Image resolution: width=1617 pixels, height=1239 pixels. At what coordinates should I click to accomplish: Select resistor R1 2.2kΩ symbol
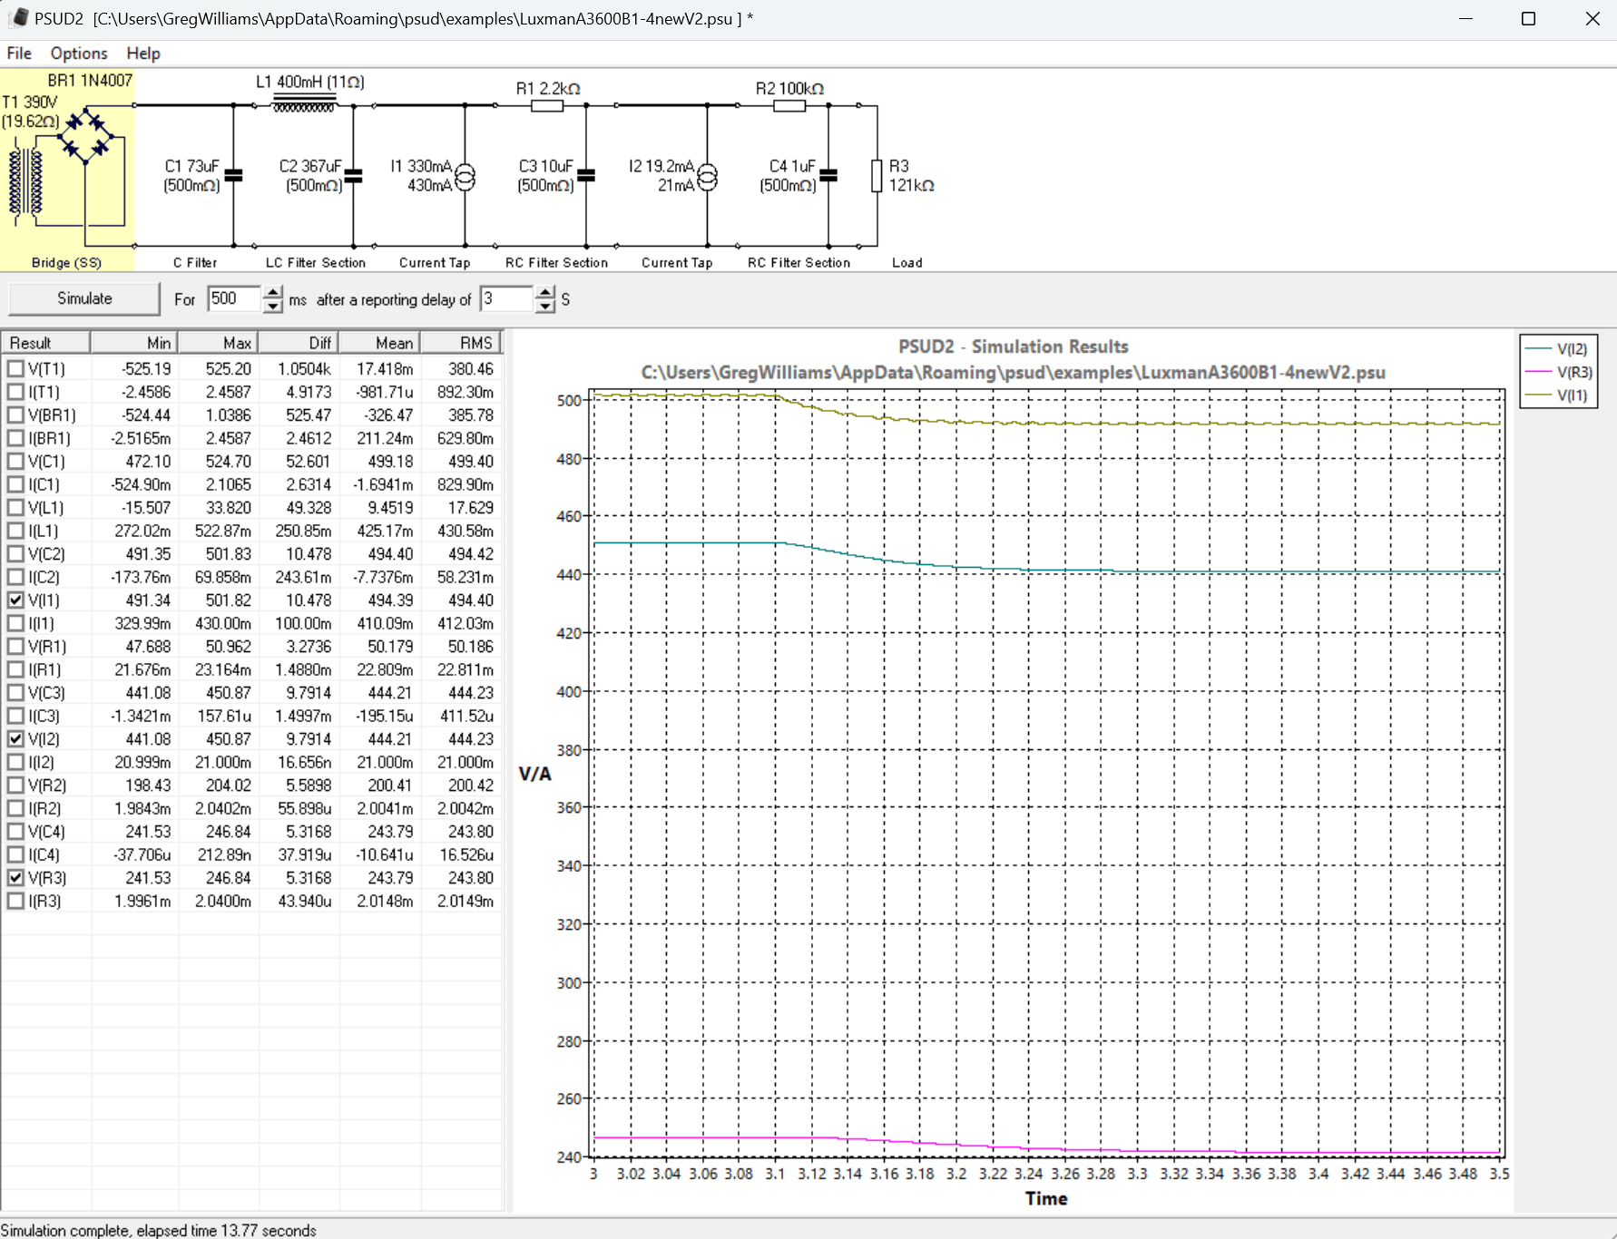tap(547, 105)
